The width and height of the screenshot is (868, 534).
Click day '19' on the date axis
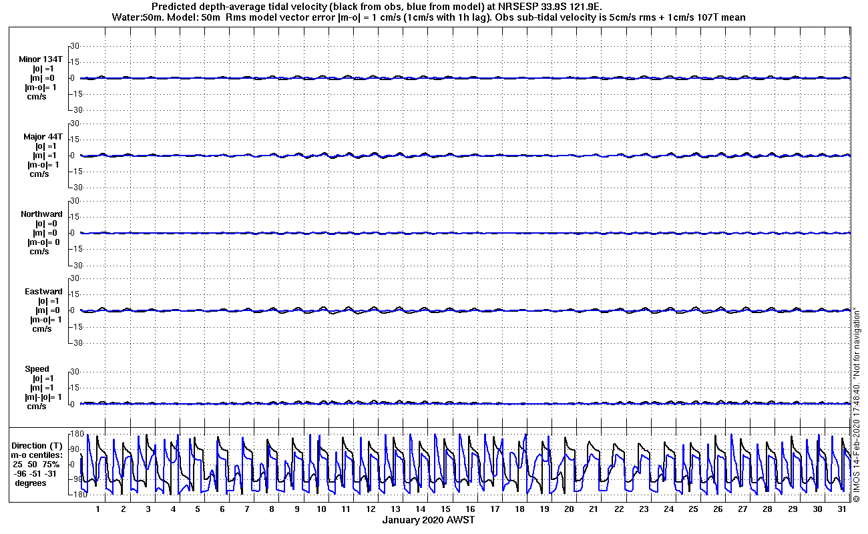tap(544, 509)
